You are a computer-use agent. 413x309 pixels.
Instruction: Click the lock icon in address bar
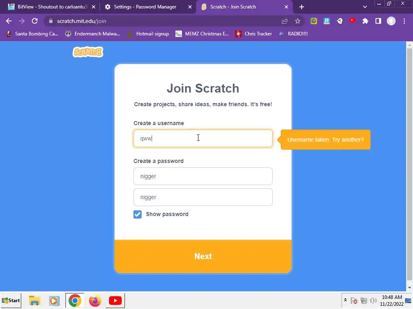click(x=51, y=21)
